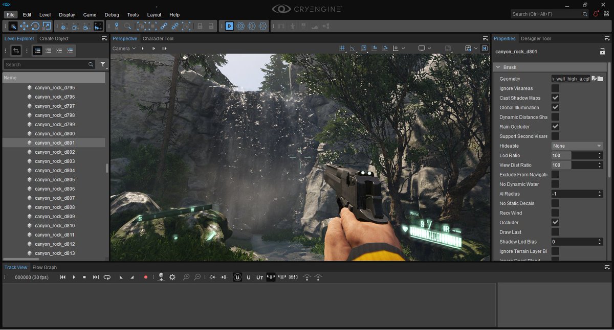Enable Recv Wind checkbox
This screenshot has height=330, width=614.
click(x=555, y=213)
